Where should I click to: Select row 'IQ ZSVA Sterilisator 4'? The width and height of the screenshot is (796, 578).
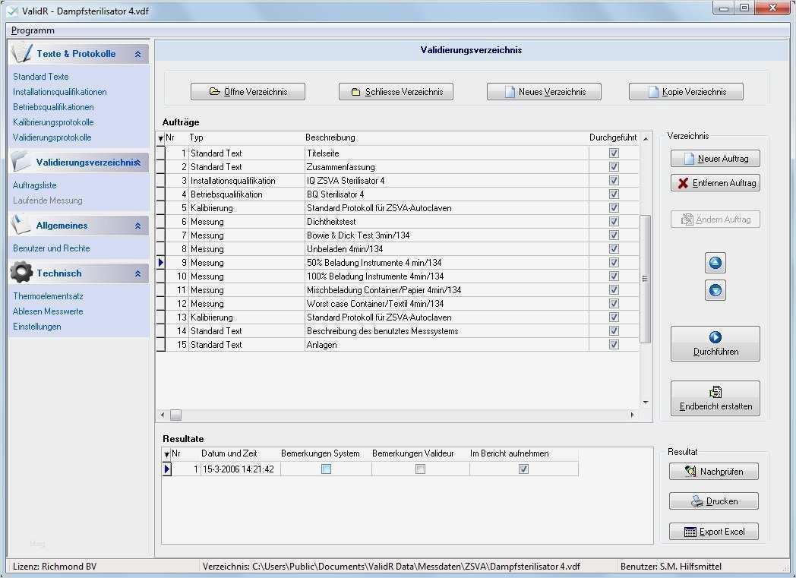[397, 181]
